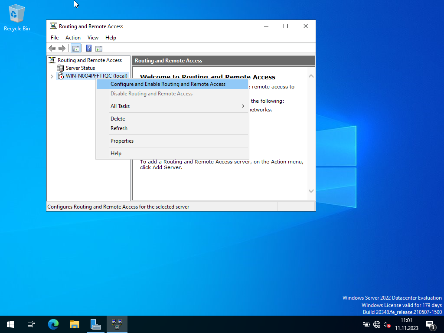
Task: Click the Forward arrow in the toolbar
Action: click(62, 49)
